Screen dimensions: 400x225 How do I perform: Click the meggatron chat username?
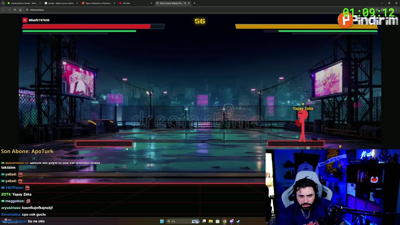click(15, 201)
